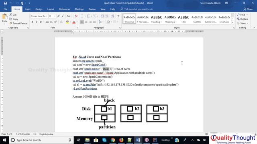The height and width of the screenshot is (144, 257).
Task: Open the font size dropdown
Action: point(55,16)
